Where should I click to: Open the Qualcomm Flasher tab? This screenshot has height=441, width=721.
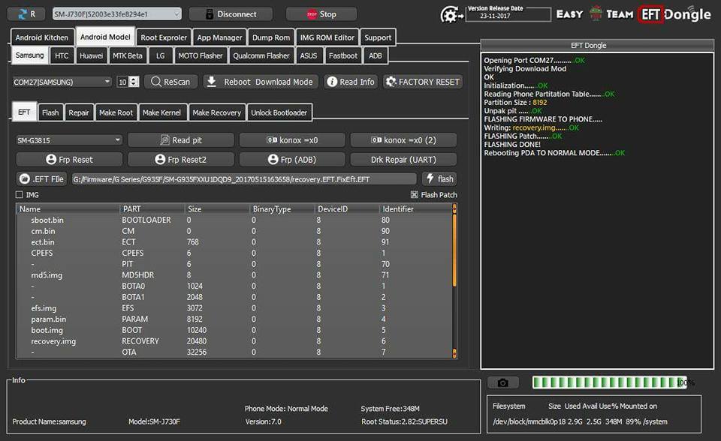261,55
